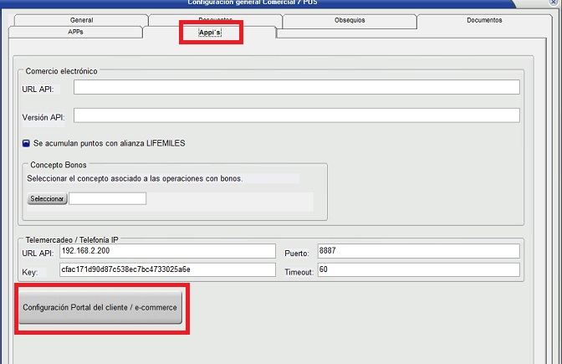Click the 'Seleccionar el concepto asociado' instruction text

click(134, 178)
